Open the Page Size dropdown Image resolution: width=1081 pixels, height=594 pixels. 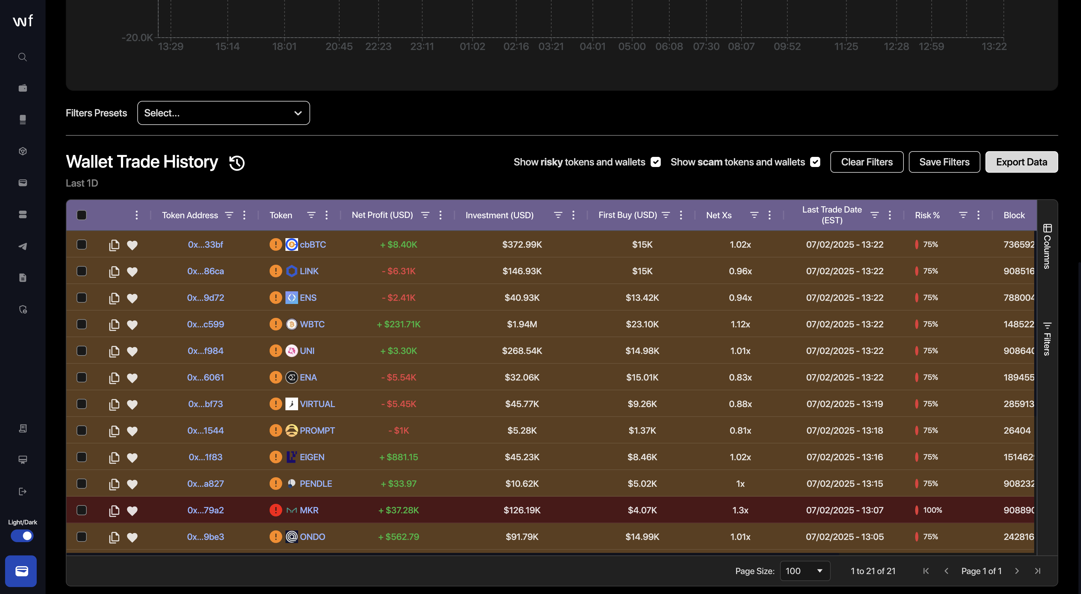[x=804, y=571]
